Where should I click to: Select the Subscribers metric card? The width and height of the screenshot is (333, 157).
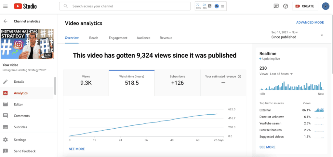pyautogui.click(x=178, y=83)
